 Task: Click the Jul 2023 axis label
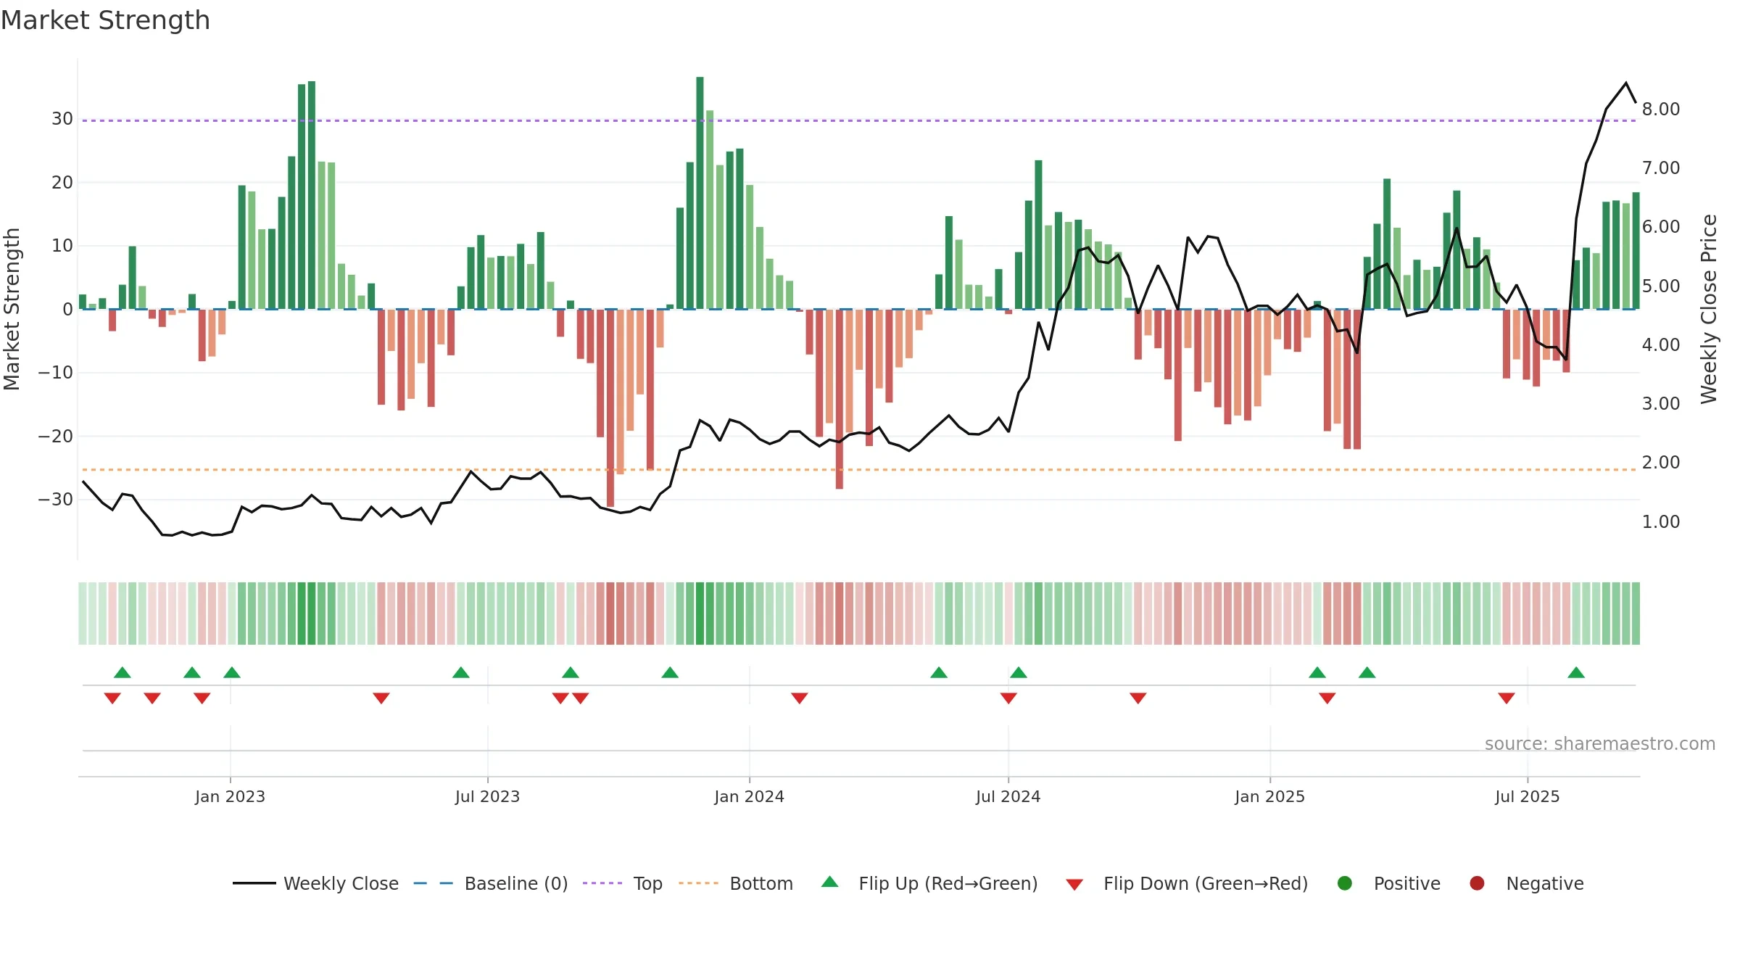[x=487, y=796]
